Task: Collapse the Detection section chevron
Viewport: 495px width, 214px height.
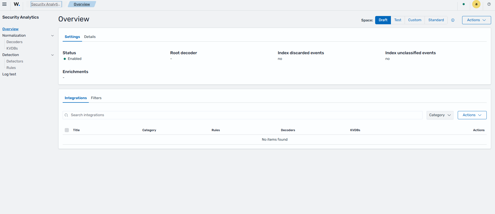Action: (x=53, y=55)
